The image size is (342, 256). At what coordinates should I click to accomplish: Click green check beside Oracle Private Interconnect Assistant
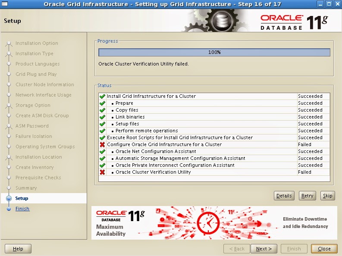click(102, 165)
